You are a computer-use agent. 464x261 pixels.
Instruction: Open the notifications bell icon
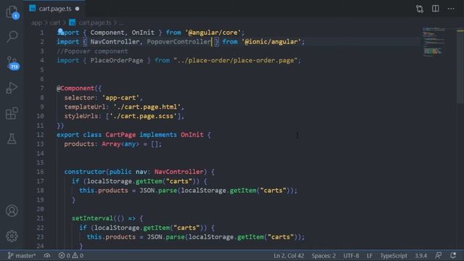(x=453, y=255)
